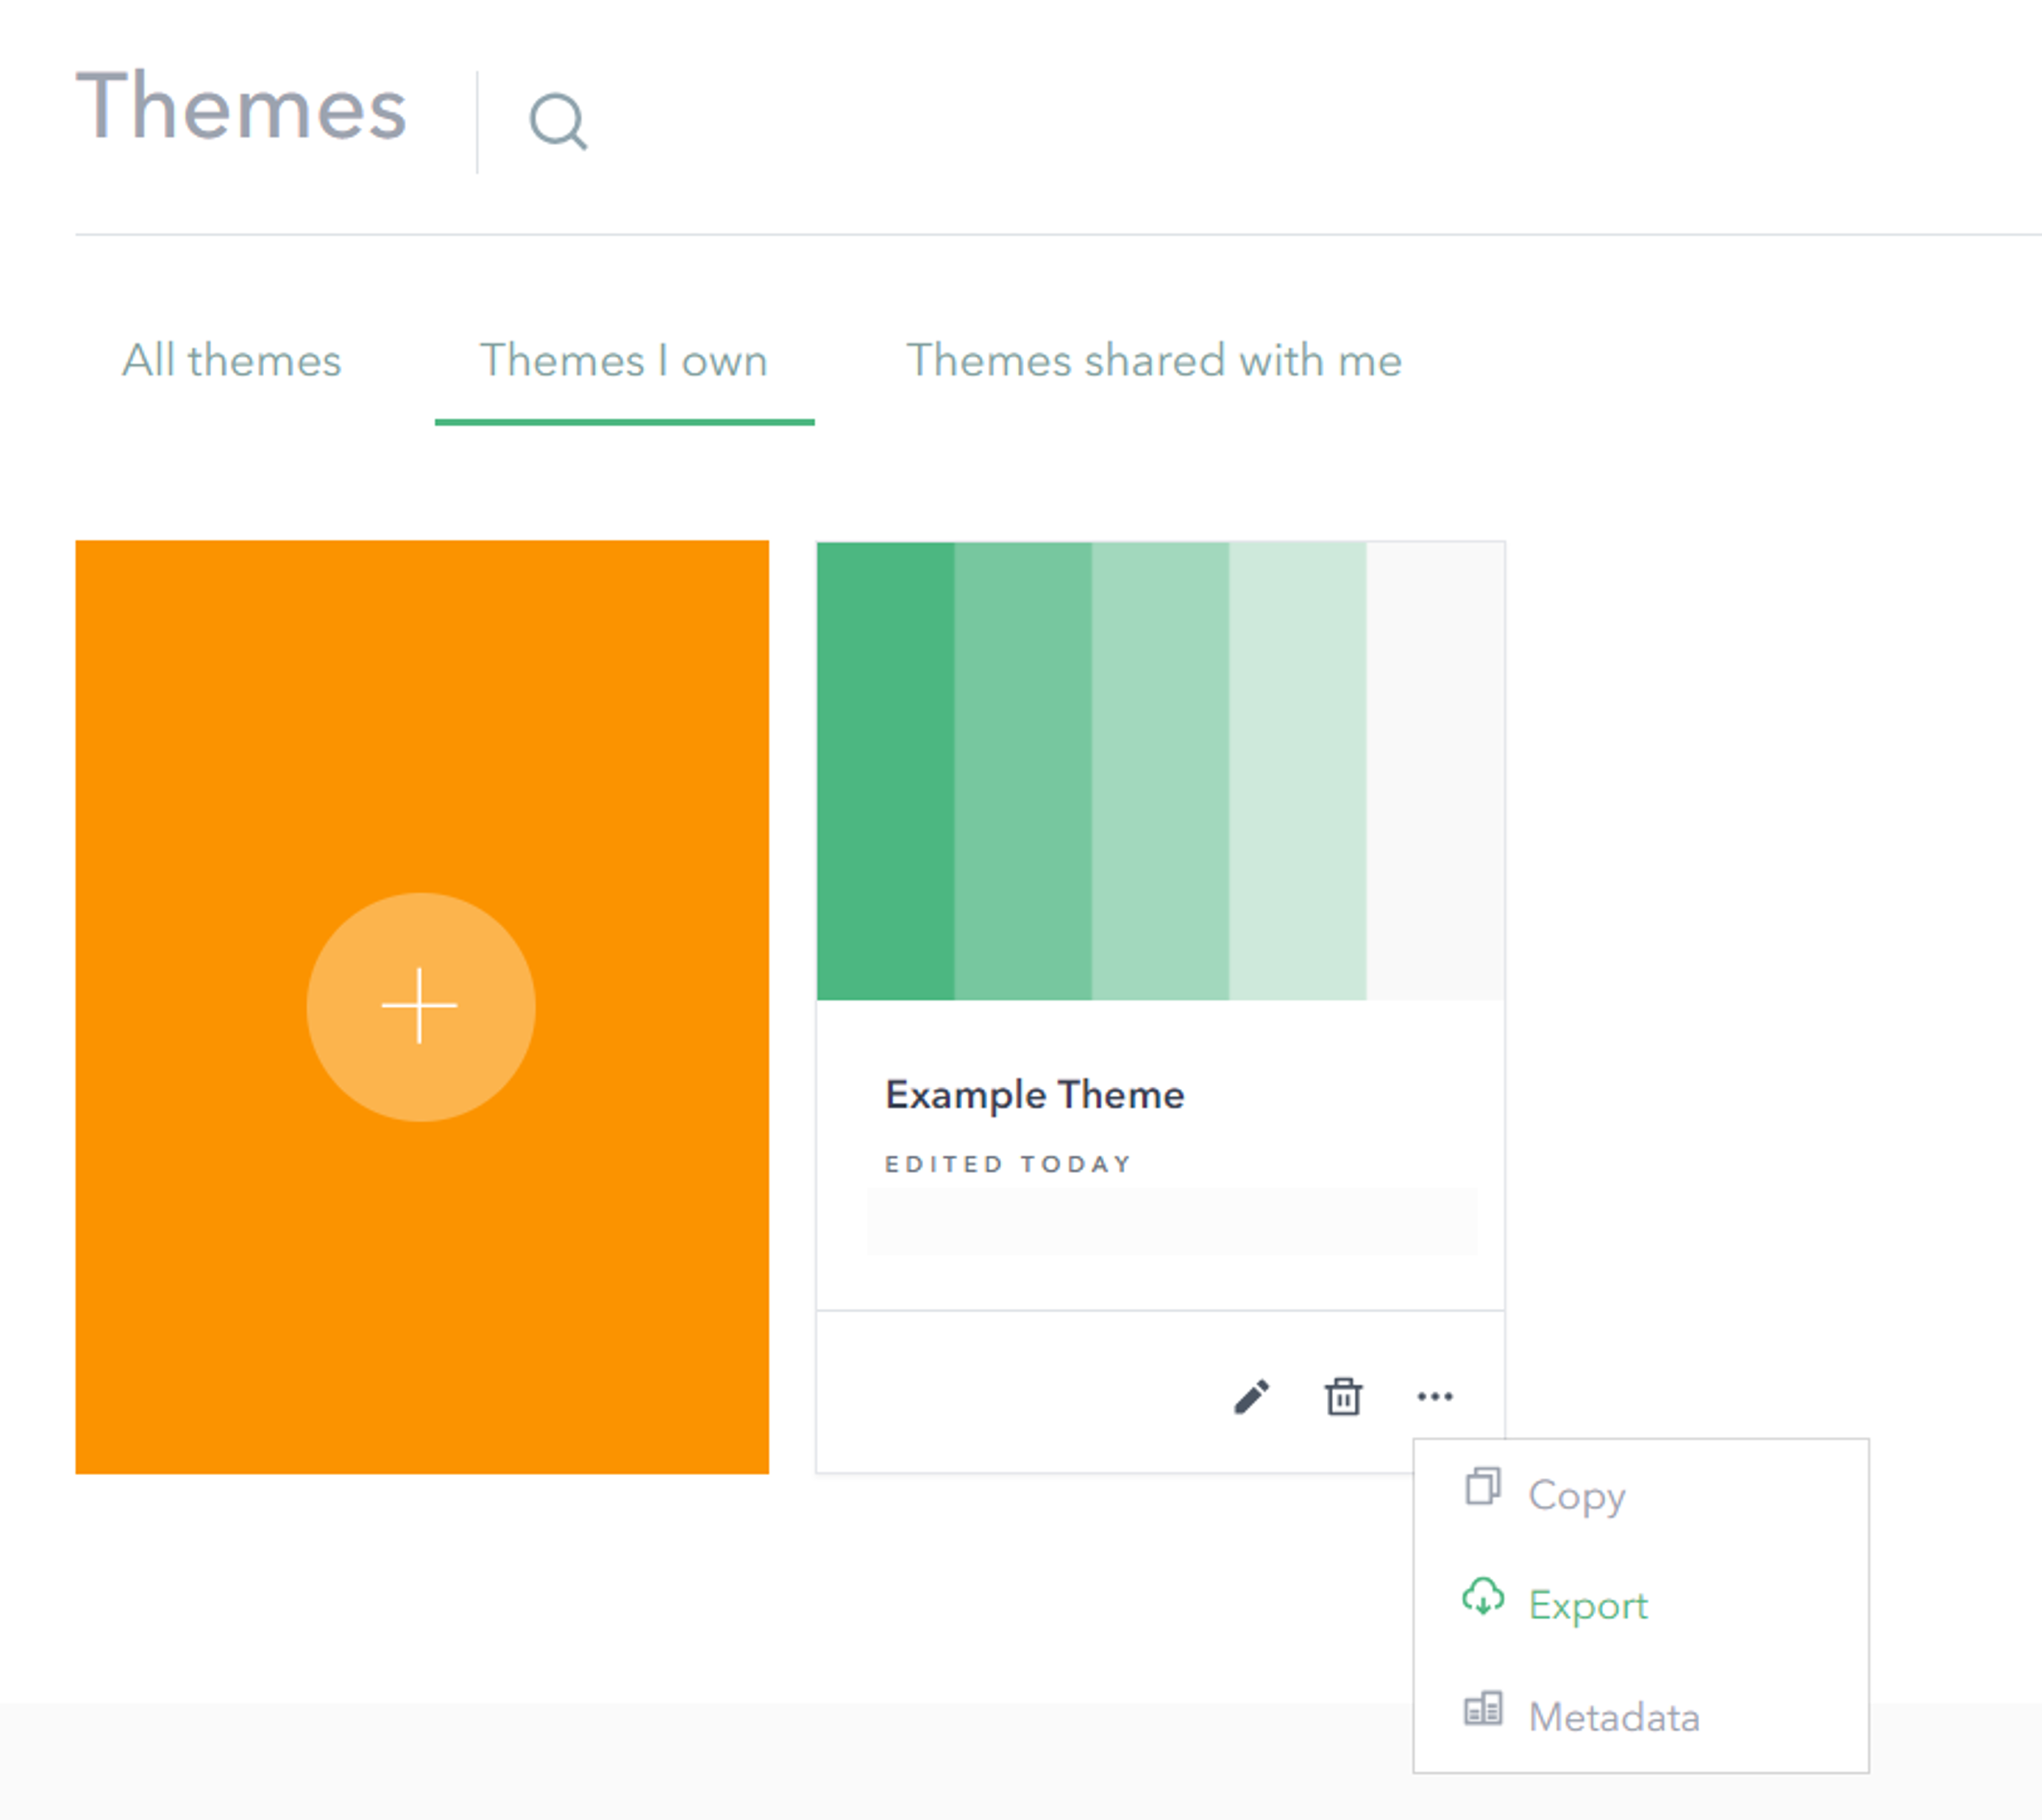Click the darkest green color stripe

tap(884, 770)
